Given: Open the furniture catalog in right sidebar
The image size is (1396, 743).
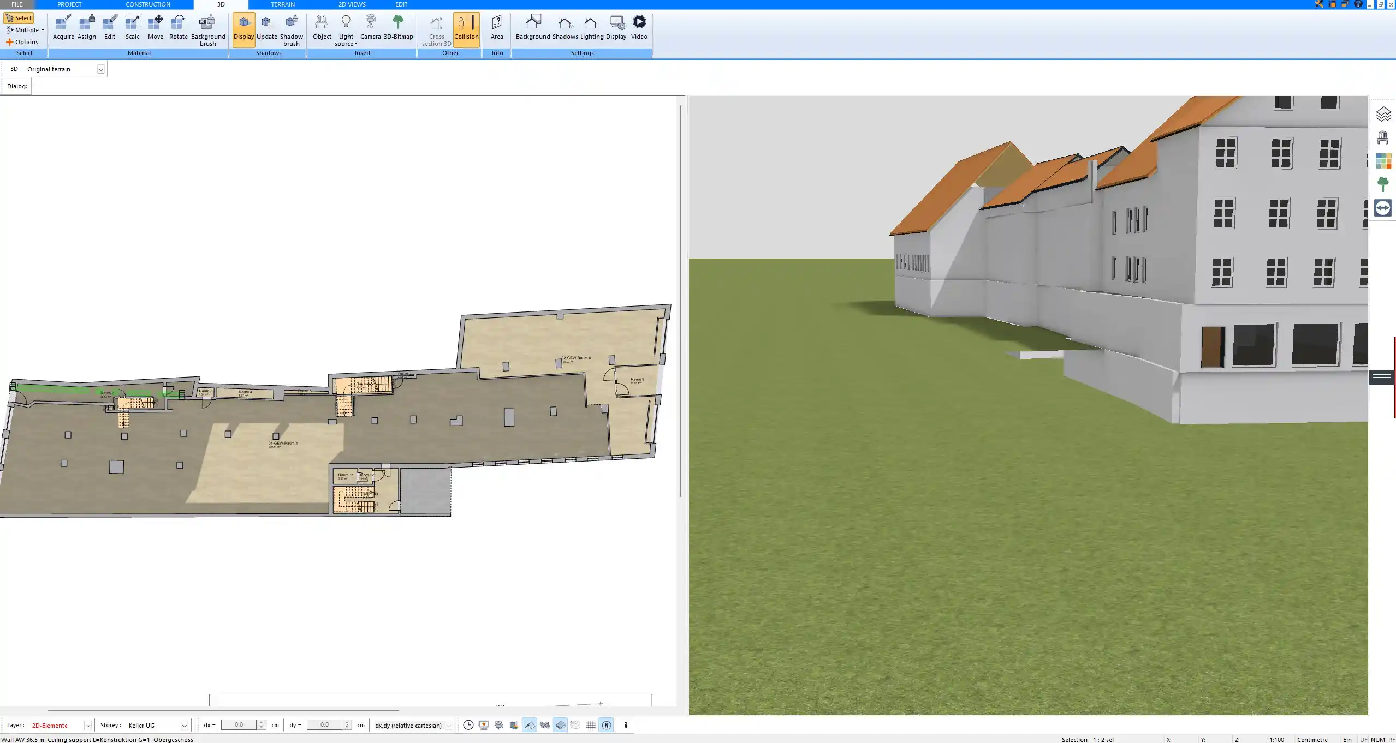Looking at the screenshot, I should pyautogui.click(x=1383, y=136).
